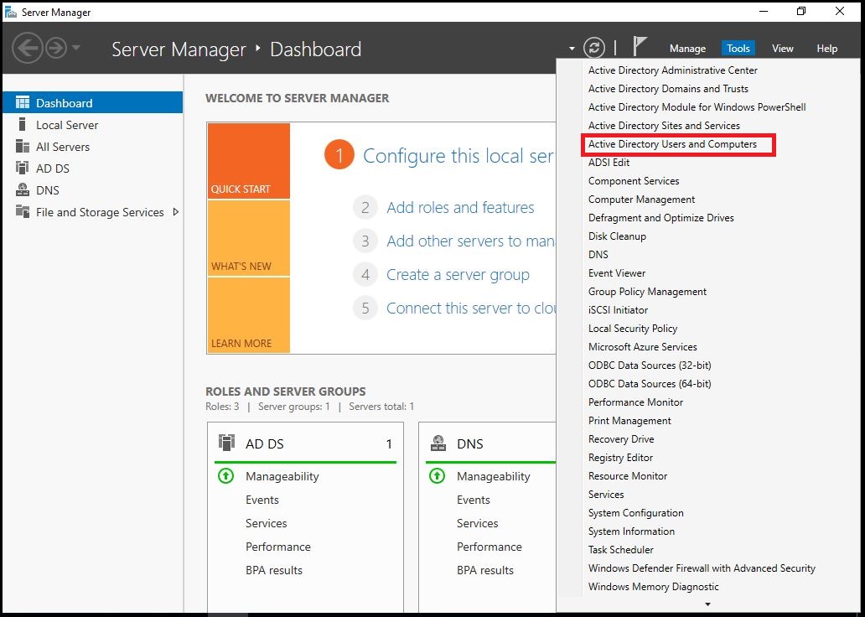The image size is (865, 617).
Task: Open DNS from the Tools menu
Action: tap(598, 254)
